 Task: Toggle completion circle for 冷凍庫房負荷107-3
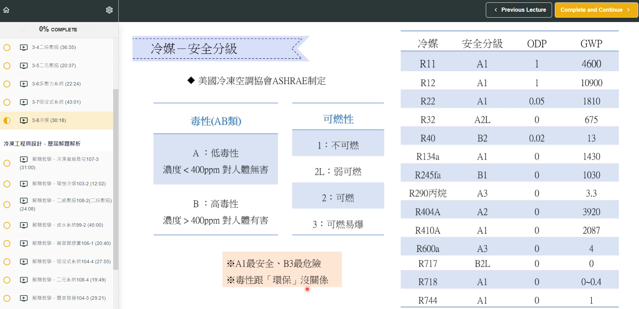click(x=7, y=163)
